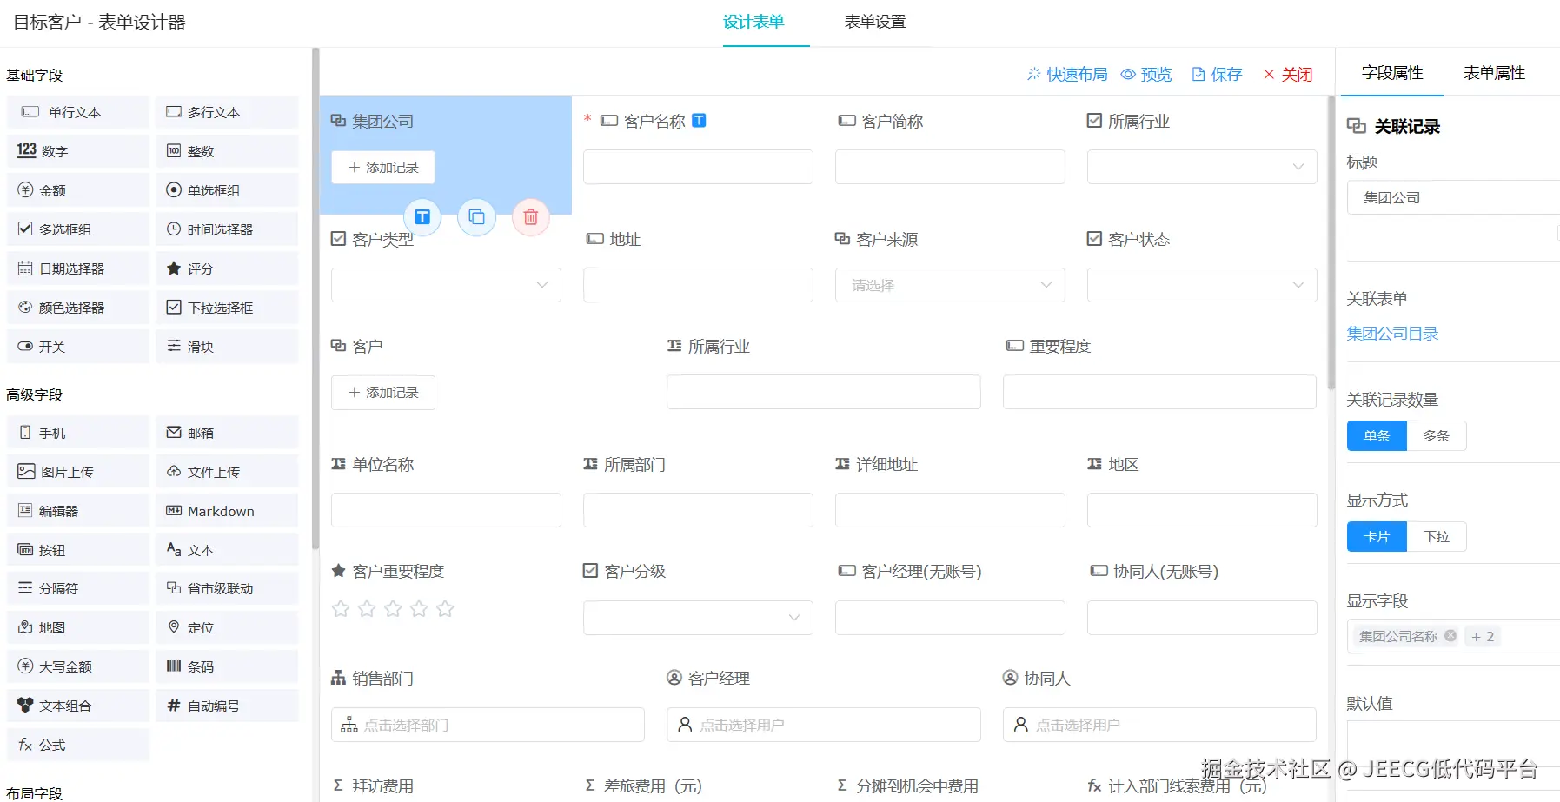Open the 客户类型 dropdown
The width and height of the screenshot is (1560, 802).
click(x=446, y=285)
